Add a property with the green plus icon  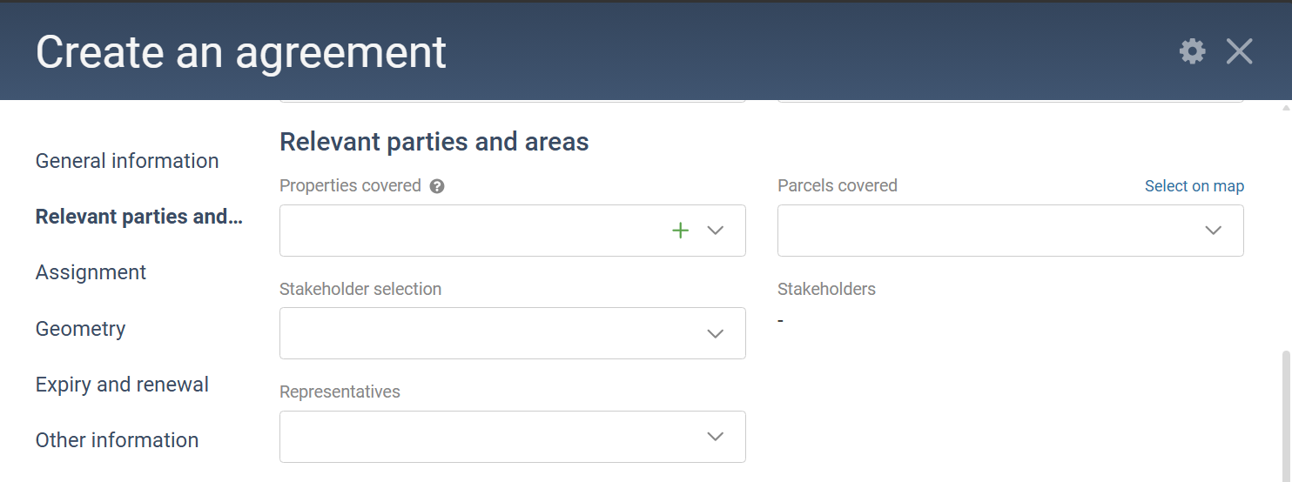click(680, 231)
